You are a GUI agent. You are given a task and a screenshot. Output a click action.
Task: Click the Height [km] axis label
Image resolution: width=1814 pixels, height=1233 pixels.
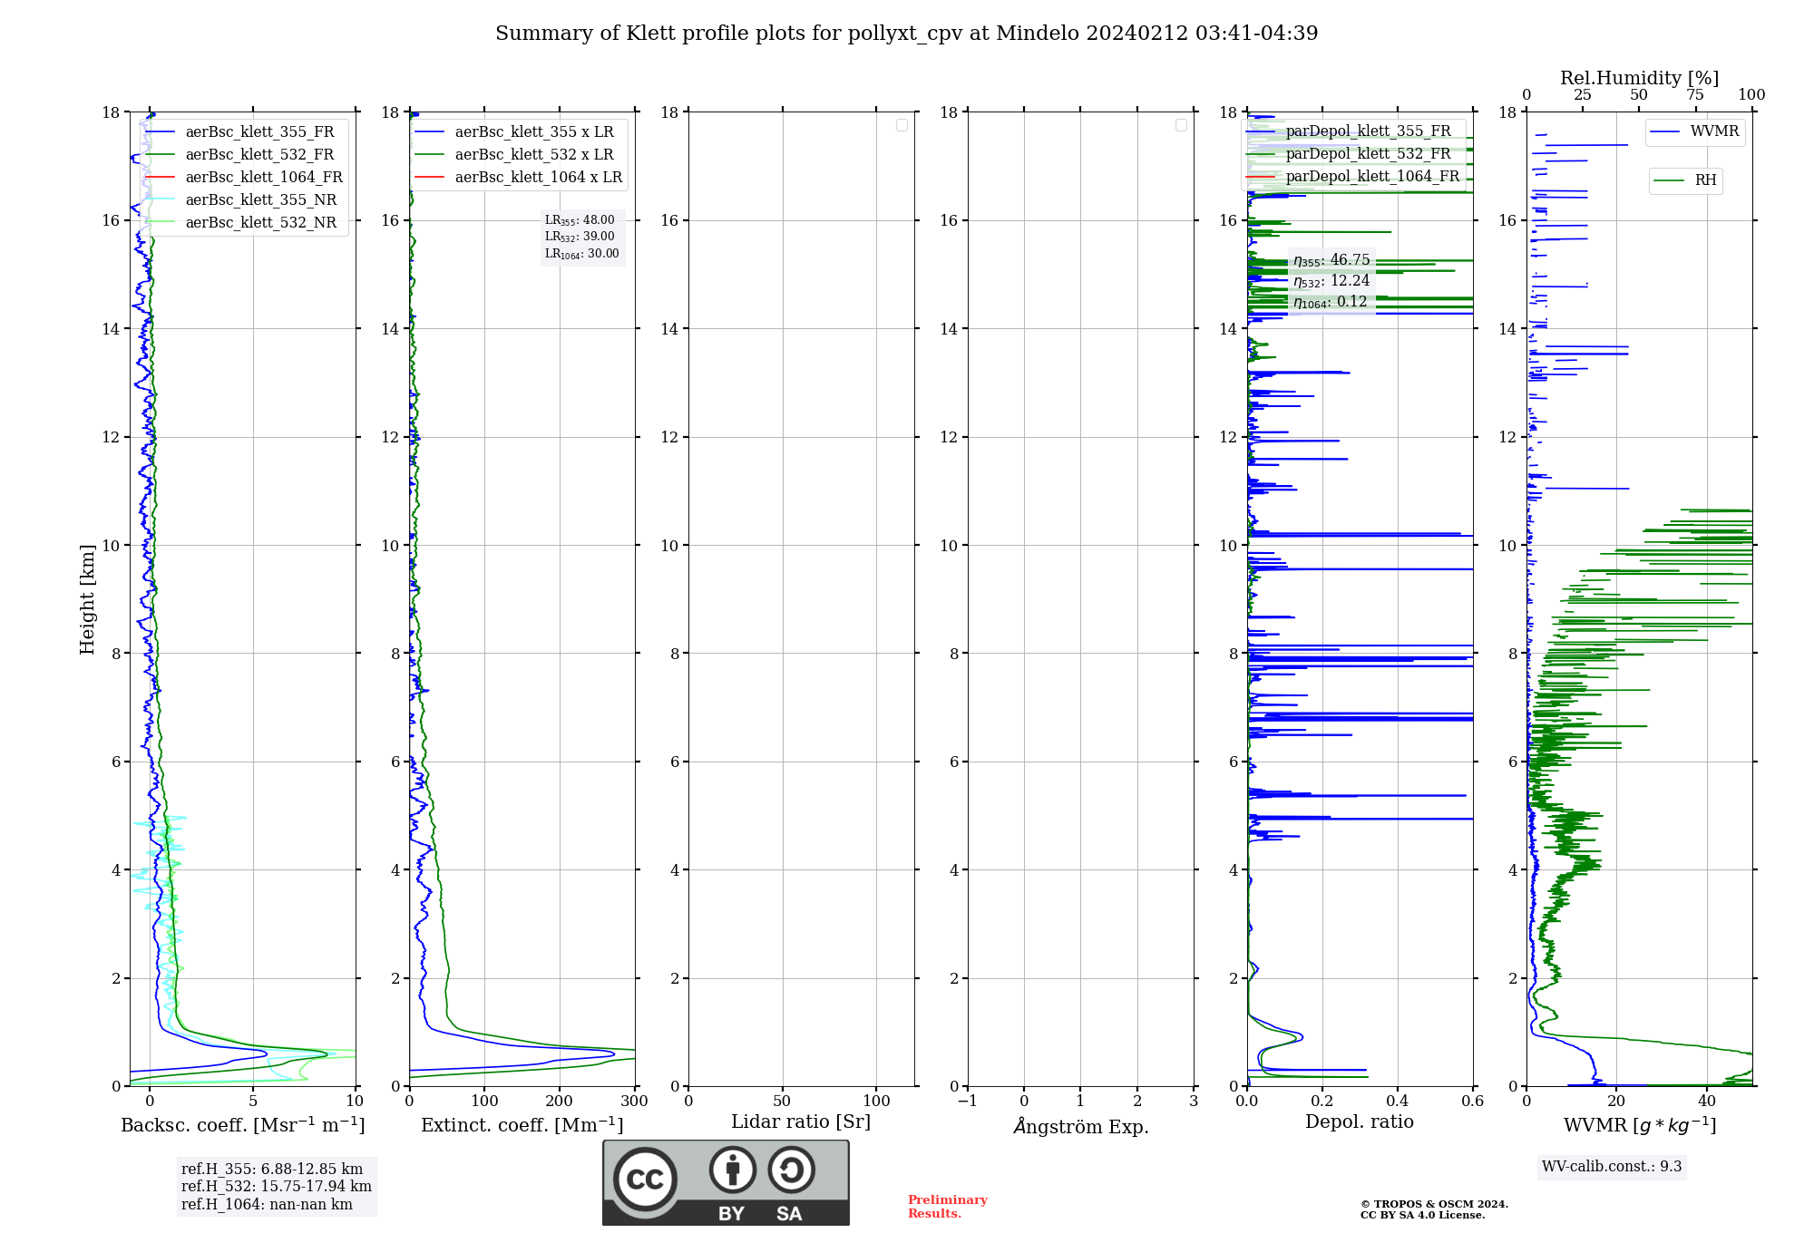click(x=87, y=599)
